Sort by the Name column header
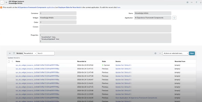Viewport: 202px width, 102px height. [x=18, y=61]
